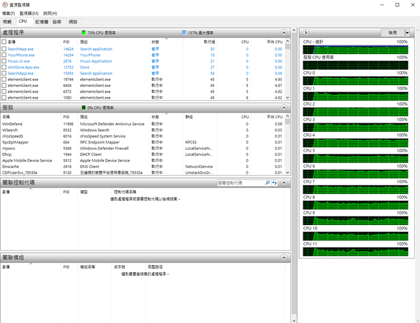This screenshot has width=420, height=323.
Task: Select the CDPUserSvc_78530a service row
Action: 142,173
